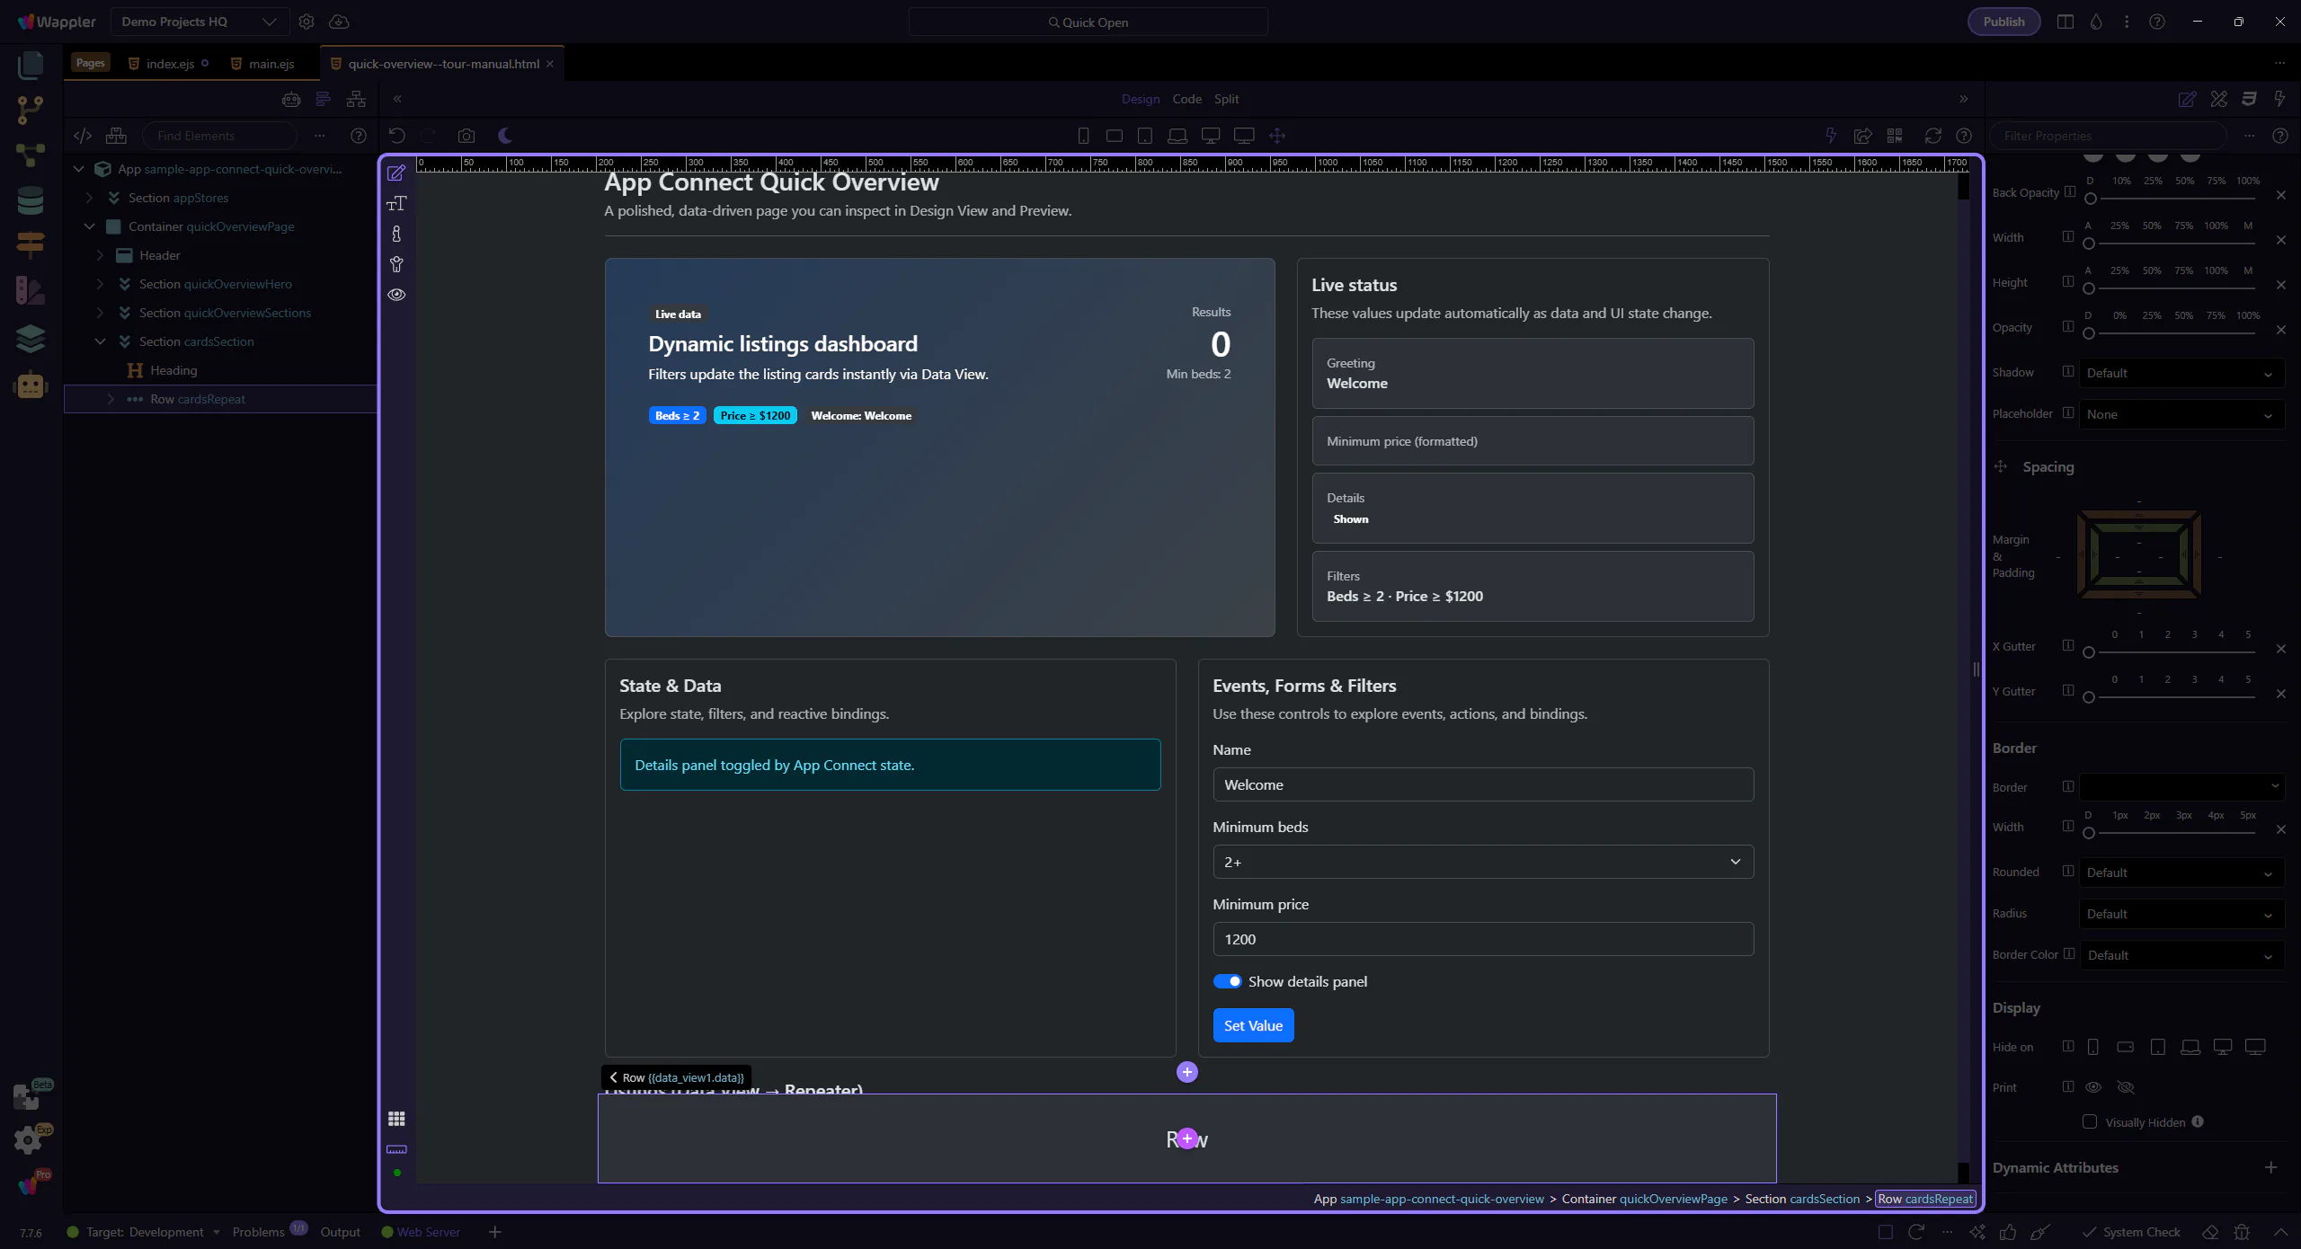The image size is (2301, 1249).
Task: Click the grid icon in design toolbar
Action: coord(396,1119)
